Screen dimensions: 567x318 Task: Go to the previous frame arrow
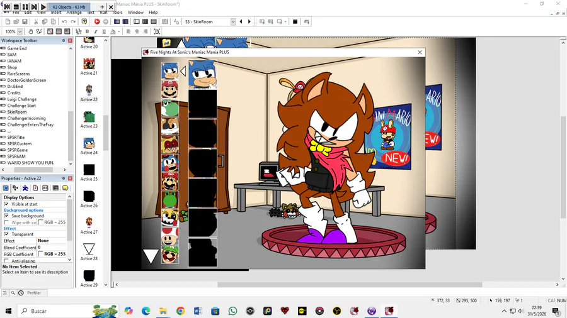(241, 21)
